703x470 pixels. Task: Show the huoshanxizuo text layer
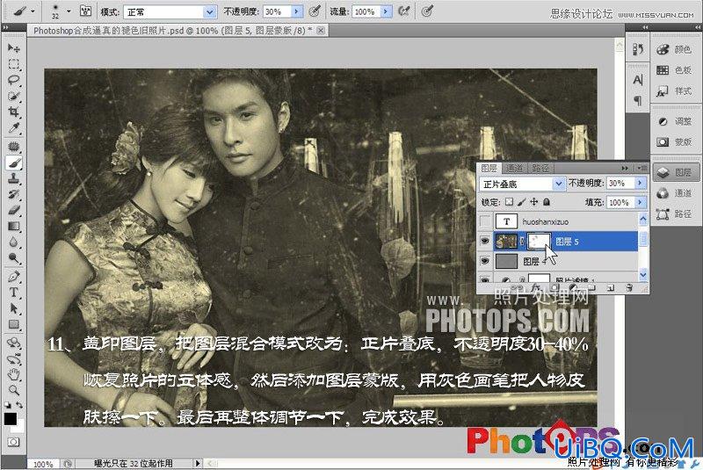click(485, 221)
